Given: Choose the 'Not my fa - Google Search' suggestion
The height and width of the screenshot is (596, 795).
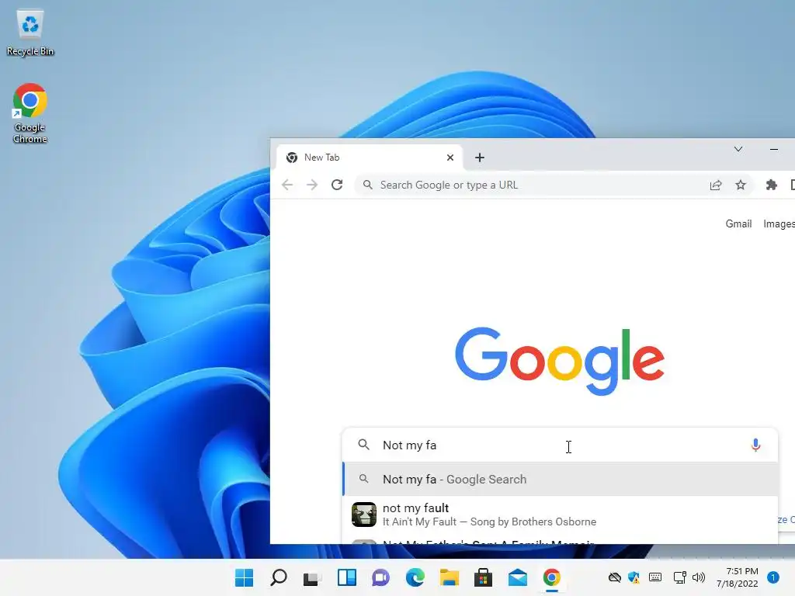Looking at the screenshot, I should click(x=561, y=480).
